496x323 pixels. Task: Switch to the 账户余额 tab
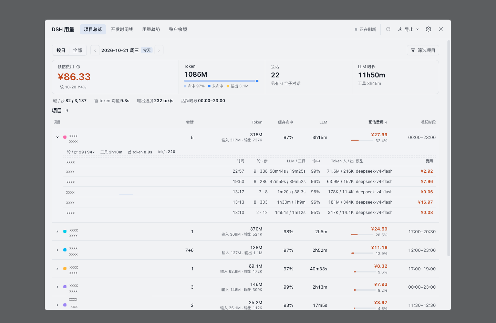(178, 29)
